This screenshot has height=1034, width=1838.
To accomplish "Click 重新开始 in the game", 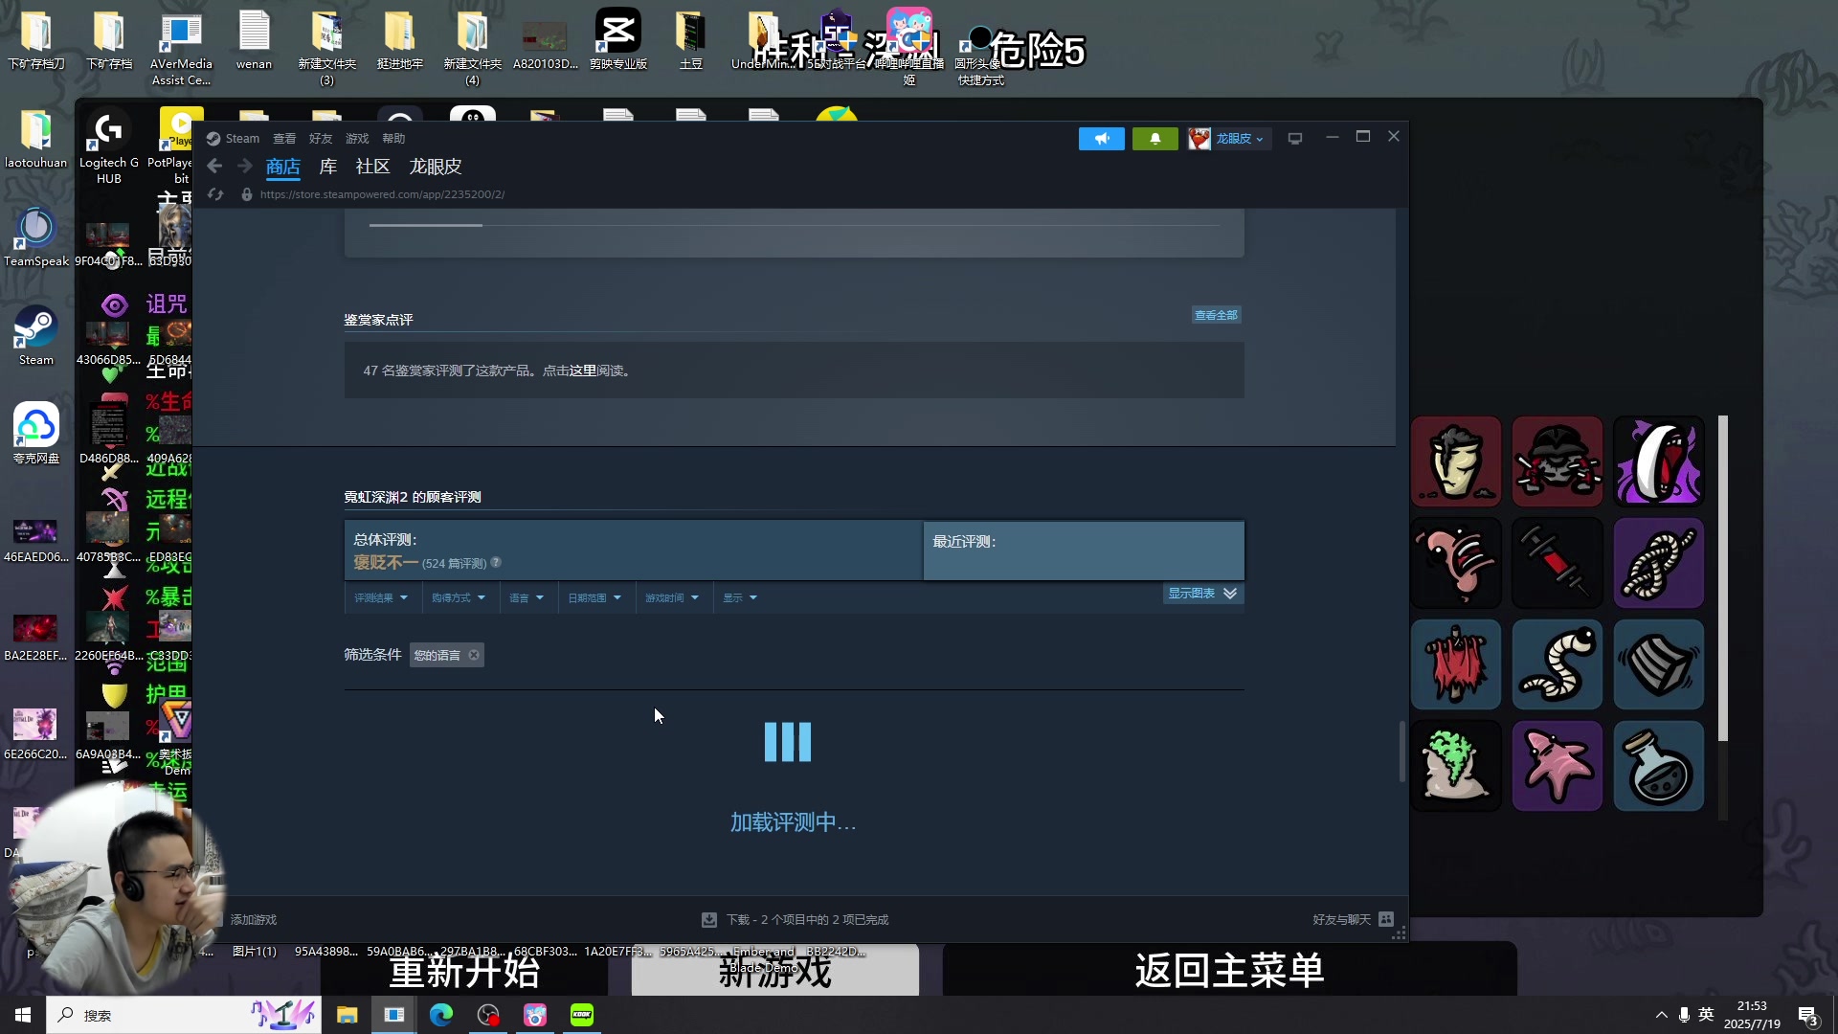I will [x=464, y=972].
